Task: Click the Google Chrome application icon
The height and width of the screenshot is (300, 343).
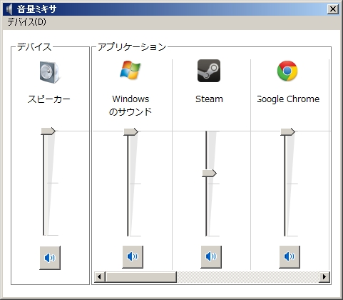Action: pyautogui.click(x=287, y=71)
